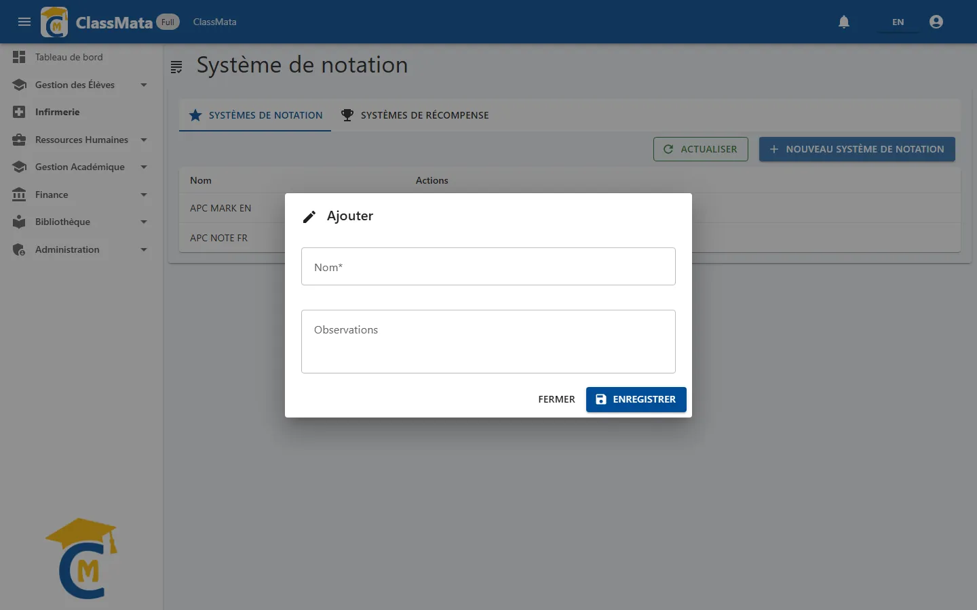Open the hamburger navigation menu
Screen dimensions: 977x610
[24, 22]
